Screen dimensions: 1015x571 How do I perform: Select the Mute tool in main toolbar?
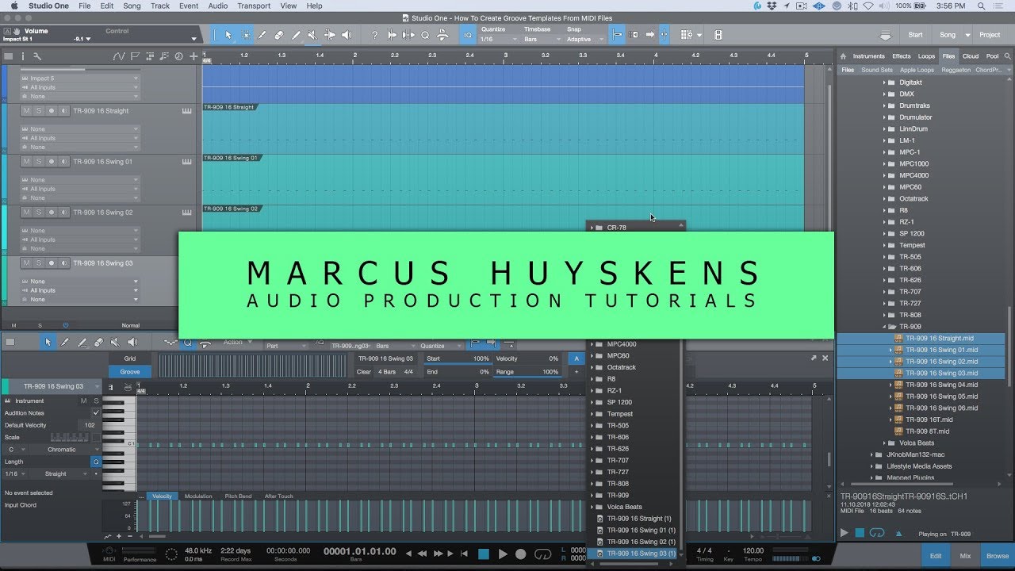point(312,35)
